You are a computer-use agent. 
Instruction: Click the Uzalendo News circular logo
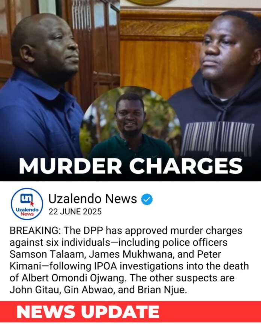27,204
